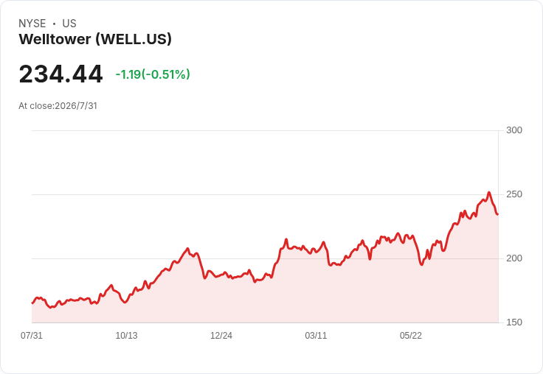
Task: Select the 12/24 date on x-axis
Action: pos(221,335)
